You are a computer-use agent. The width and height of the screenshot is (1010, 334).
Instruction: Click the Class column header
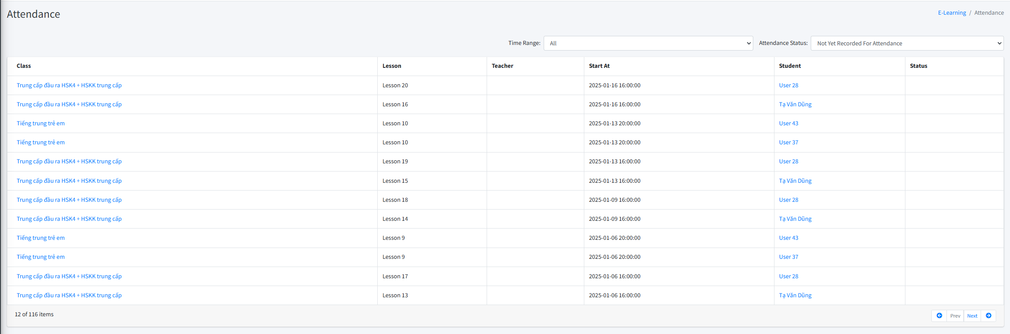[24, 66]
